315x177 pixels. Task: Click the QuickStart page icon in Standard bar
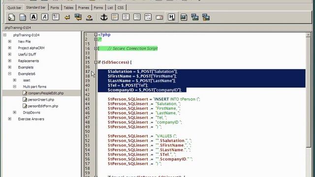(x=11, y=17)
